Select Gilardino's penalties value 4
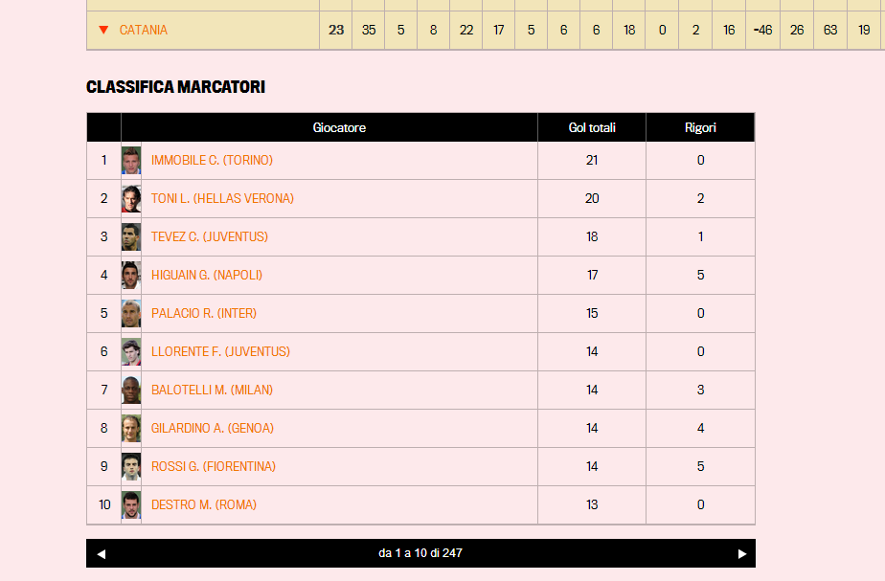Image resolution: width=885 pixels, height=581 pixels. [700, 429]
